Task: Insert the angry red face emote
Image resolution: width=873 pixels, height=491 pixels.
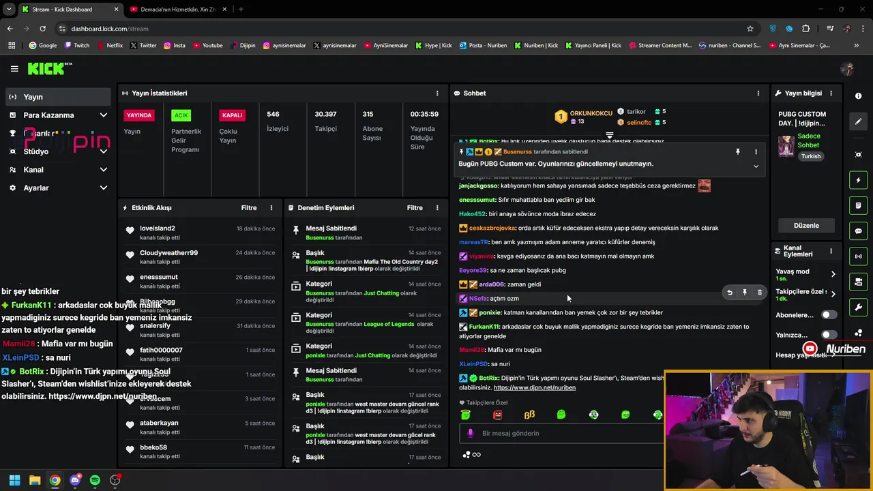Action: tap(497, 415)
